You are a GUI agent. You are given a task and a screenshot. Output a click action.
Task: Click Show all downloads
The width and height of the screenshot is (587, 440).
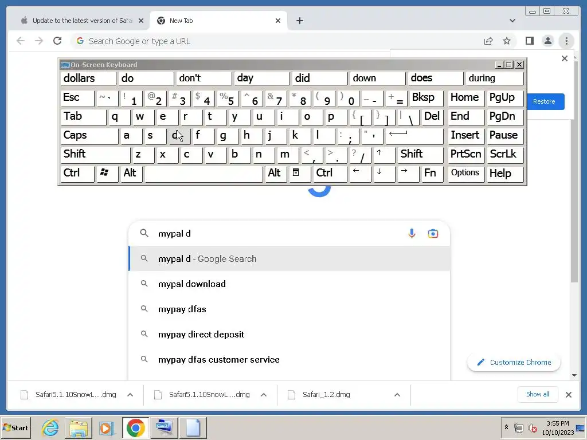pos(537,394)
